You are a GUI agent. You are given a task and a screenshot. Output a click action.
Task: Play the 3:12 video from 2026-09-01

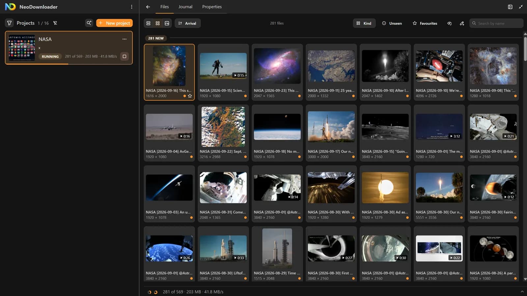click(x=439, y=127)
